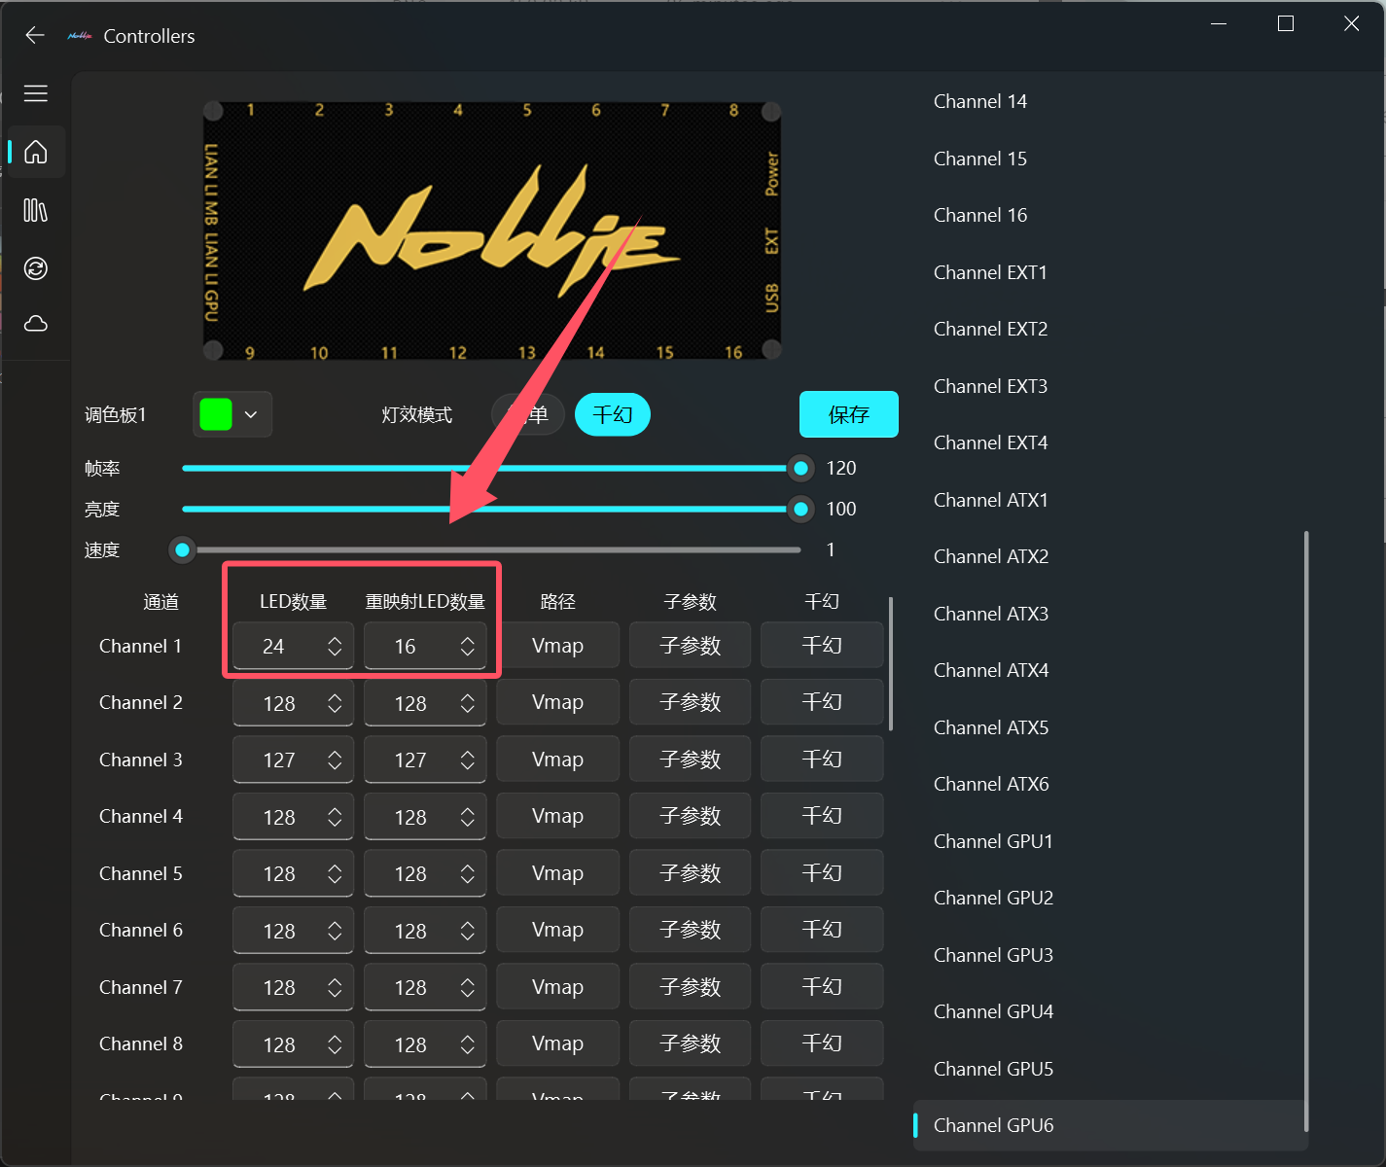Select the 简单 lighting mode toggle
1386x1167 pixels.
(529, 414)
